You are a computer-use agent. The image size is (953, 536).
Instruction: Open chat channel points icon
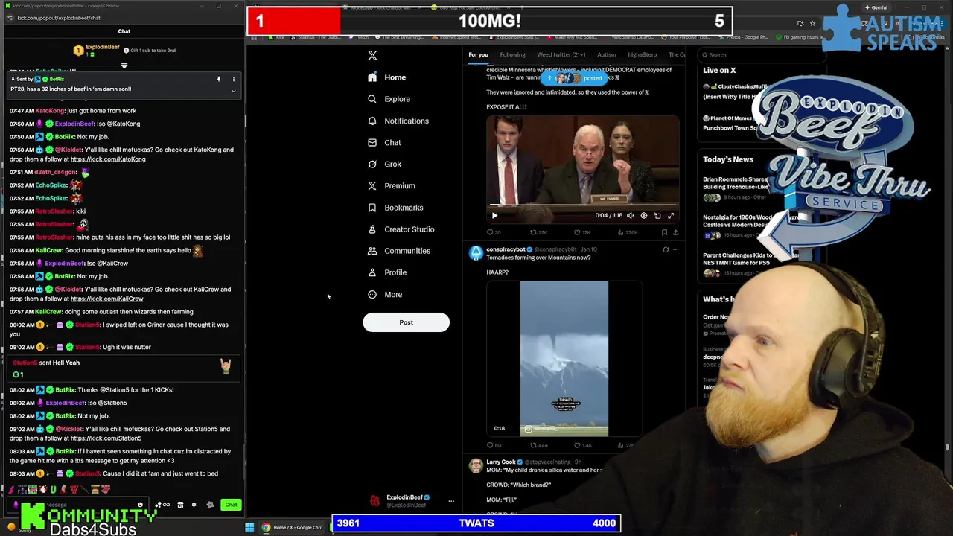point(162,505)
